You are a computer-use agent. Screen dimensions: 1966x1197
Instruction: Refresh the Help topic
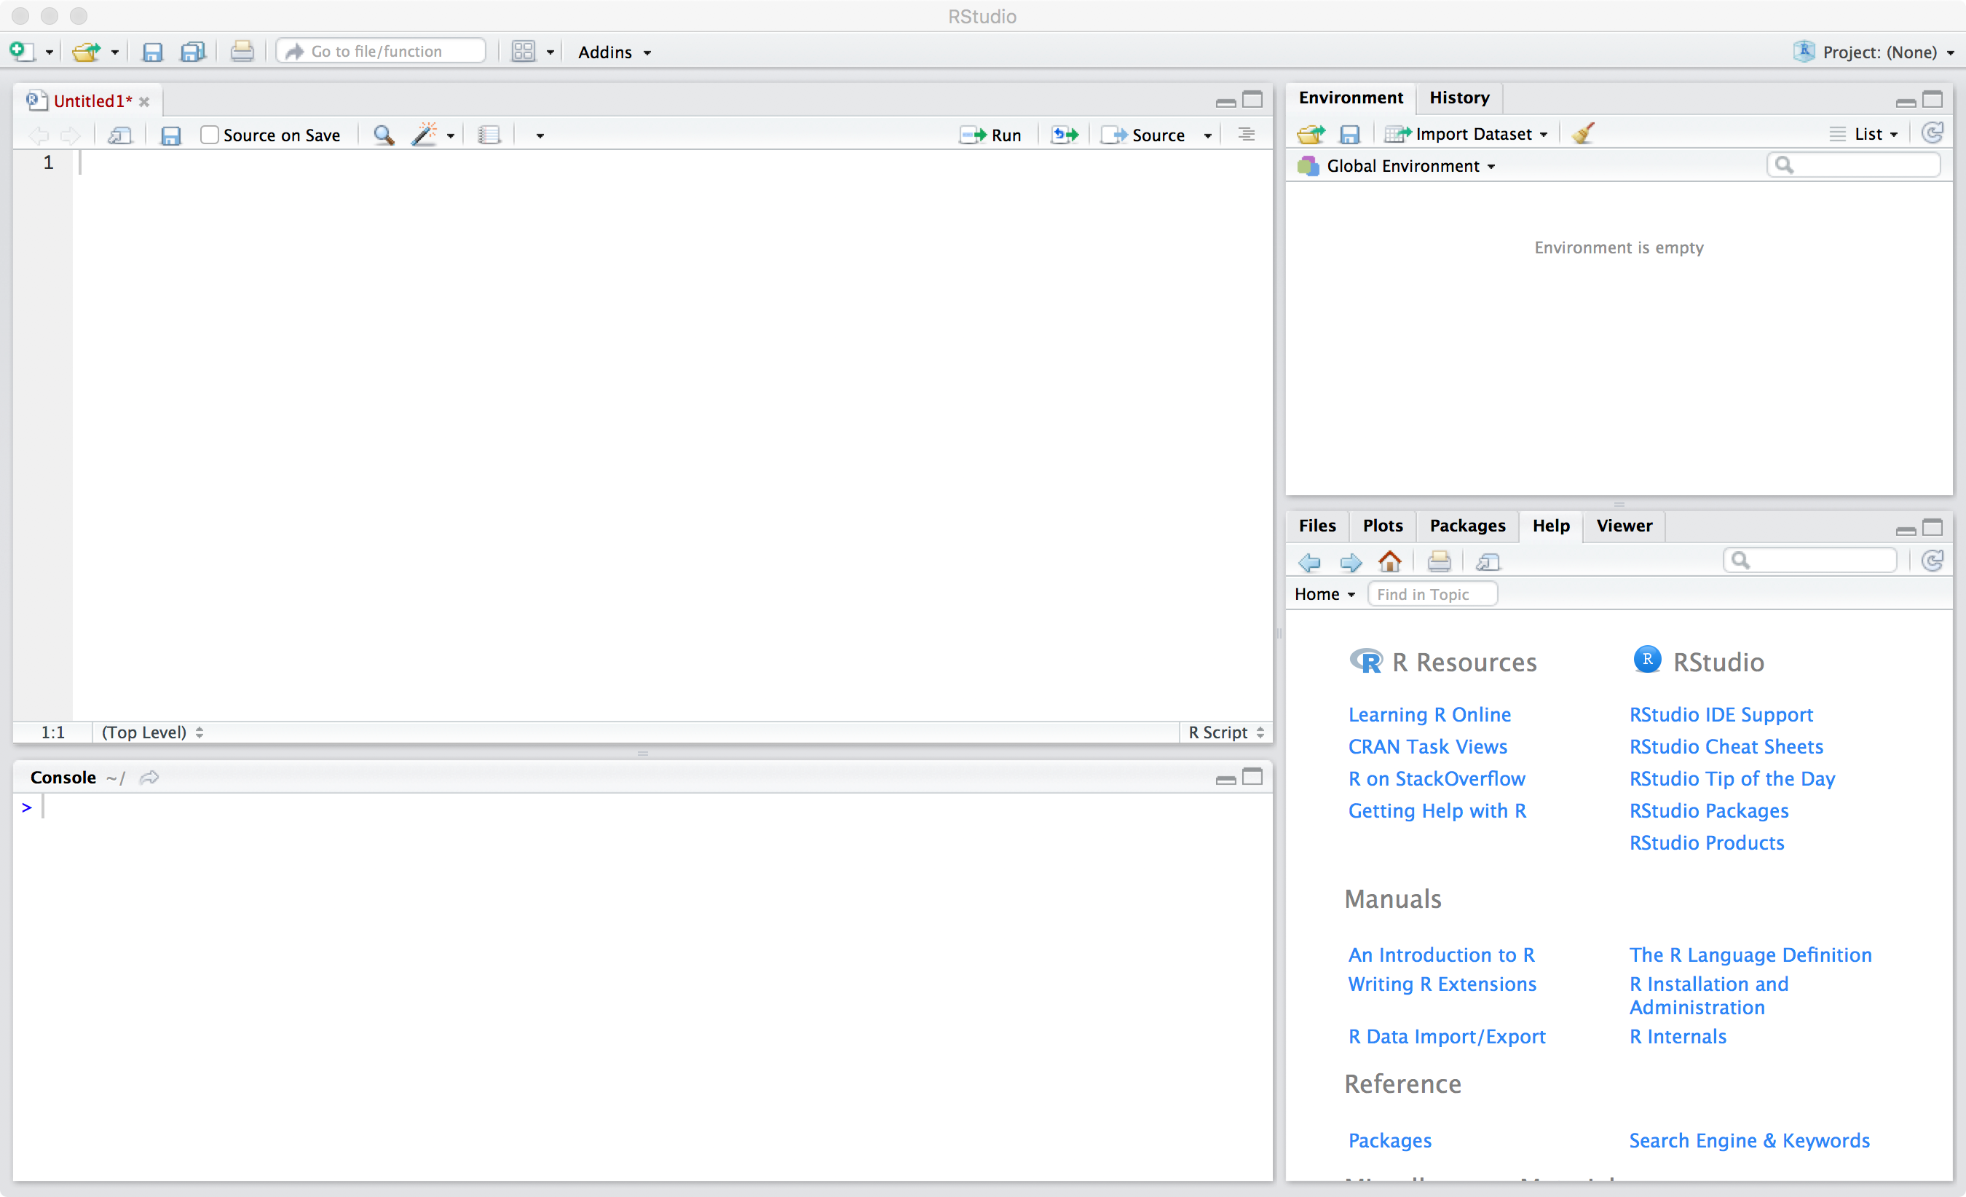click(x=1933, y=561)
